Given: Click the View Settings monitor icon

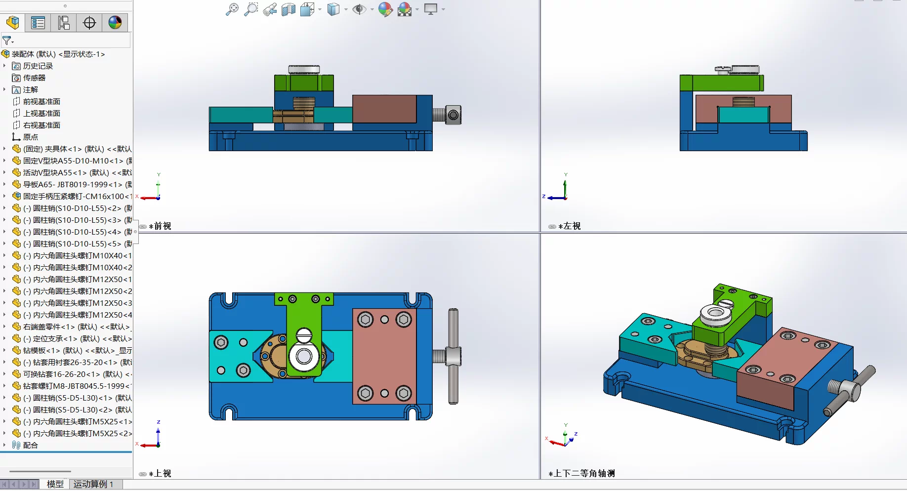Looking at the screenshot, I should click(431, 9).
